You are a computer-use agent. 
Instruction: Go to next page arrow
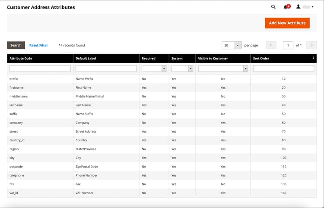point(311,45)
